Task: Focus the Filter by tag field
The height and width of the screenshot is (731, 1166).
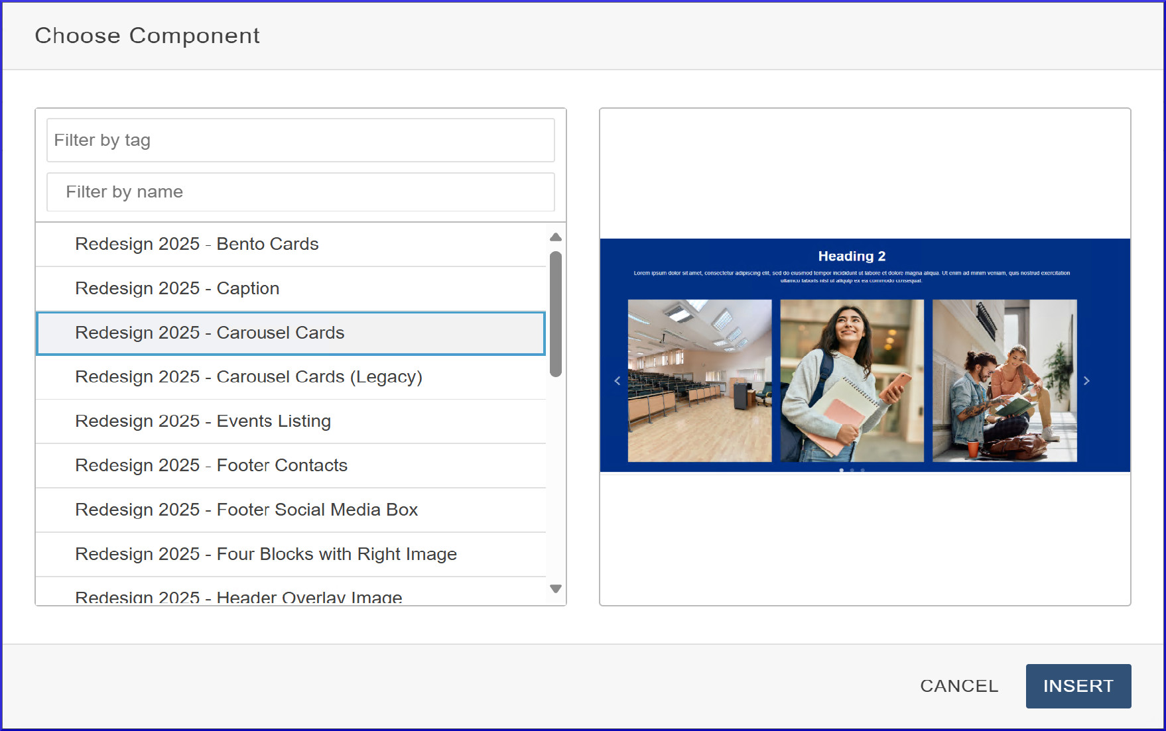Action: pyautogui.click(x=300, y=141)
